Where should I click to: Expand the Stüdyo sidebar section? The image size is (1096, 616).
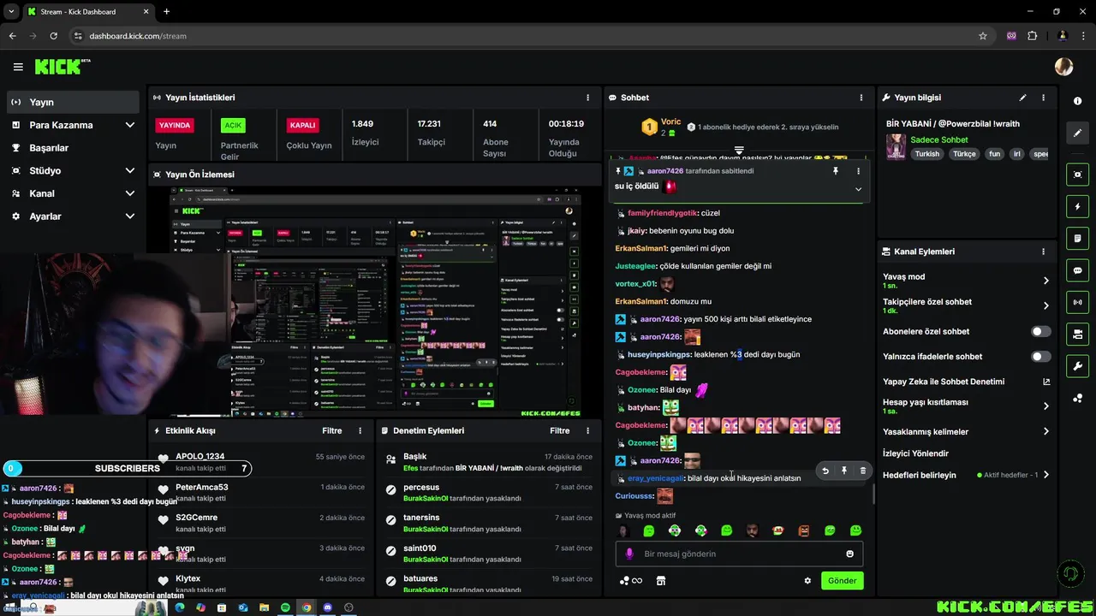click(73, 170)
